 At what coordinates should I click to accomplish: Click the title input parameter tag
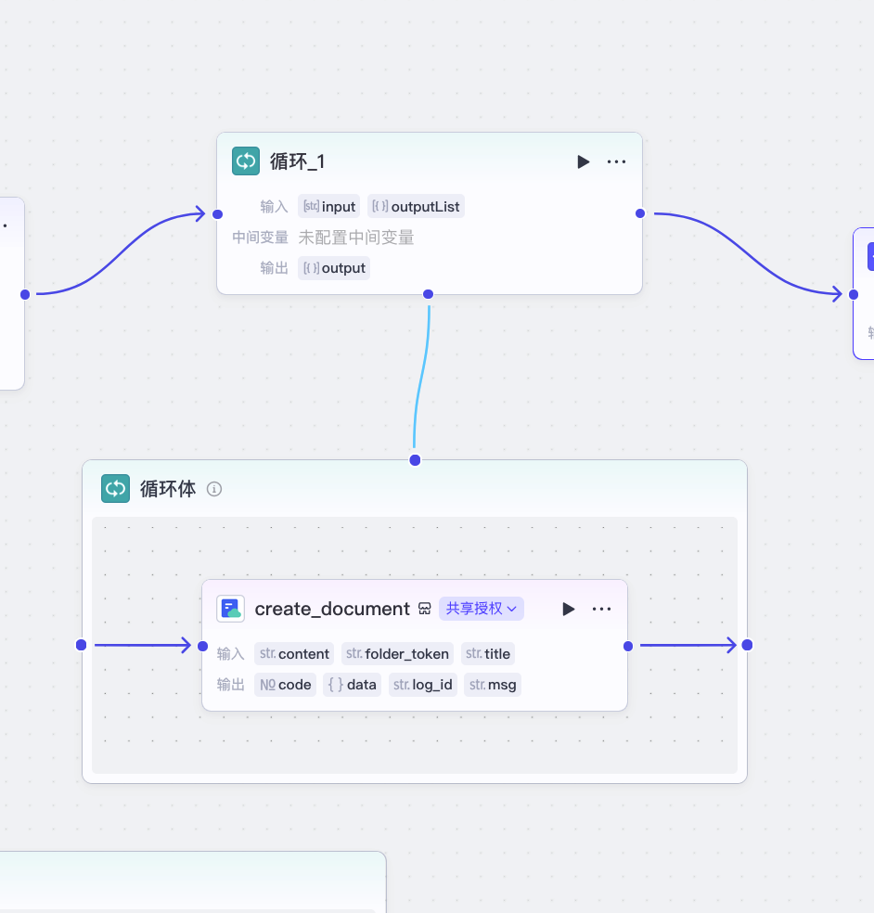[488, 654]
